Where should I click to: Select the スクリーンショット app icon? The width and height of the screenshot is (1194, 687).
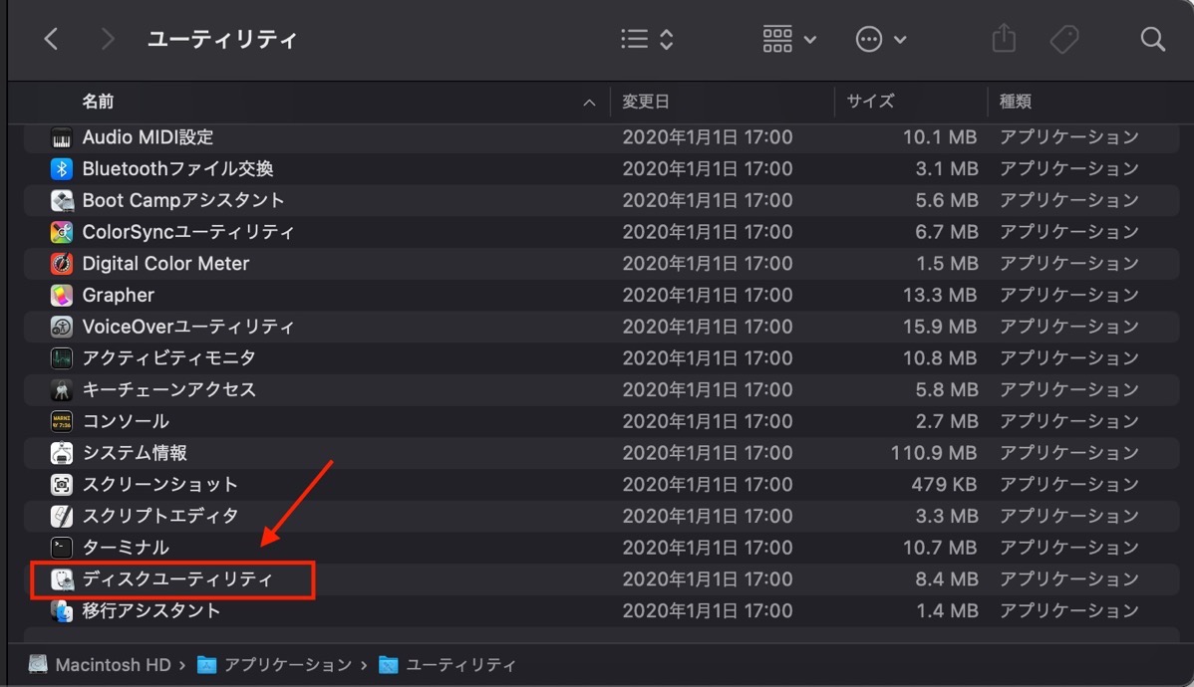[x=62, y=485]
